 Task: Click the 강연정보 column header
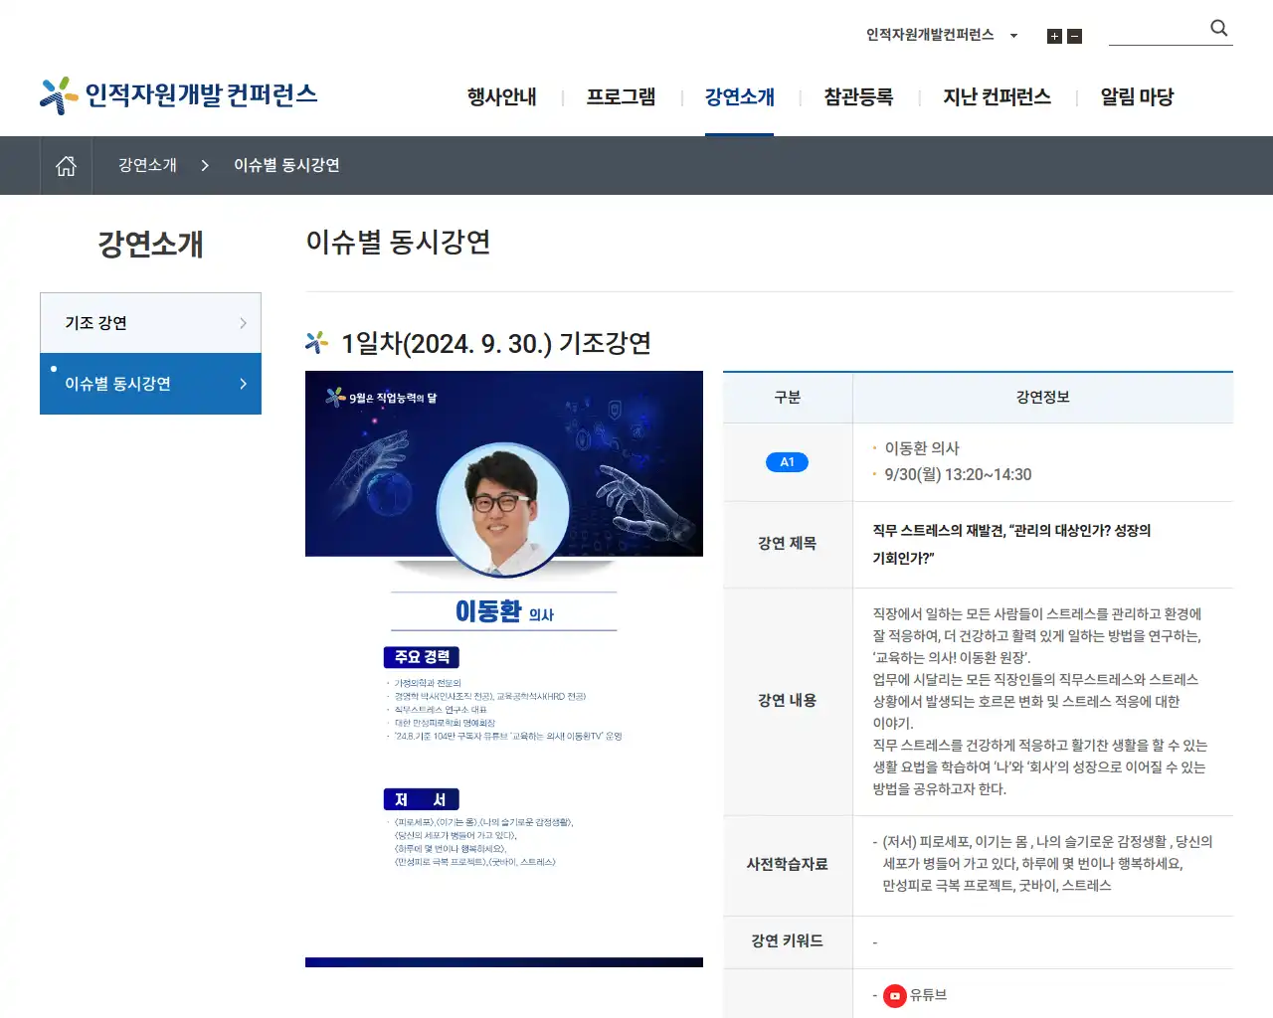click(x=1042, y=398)
